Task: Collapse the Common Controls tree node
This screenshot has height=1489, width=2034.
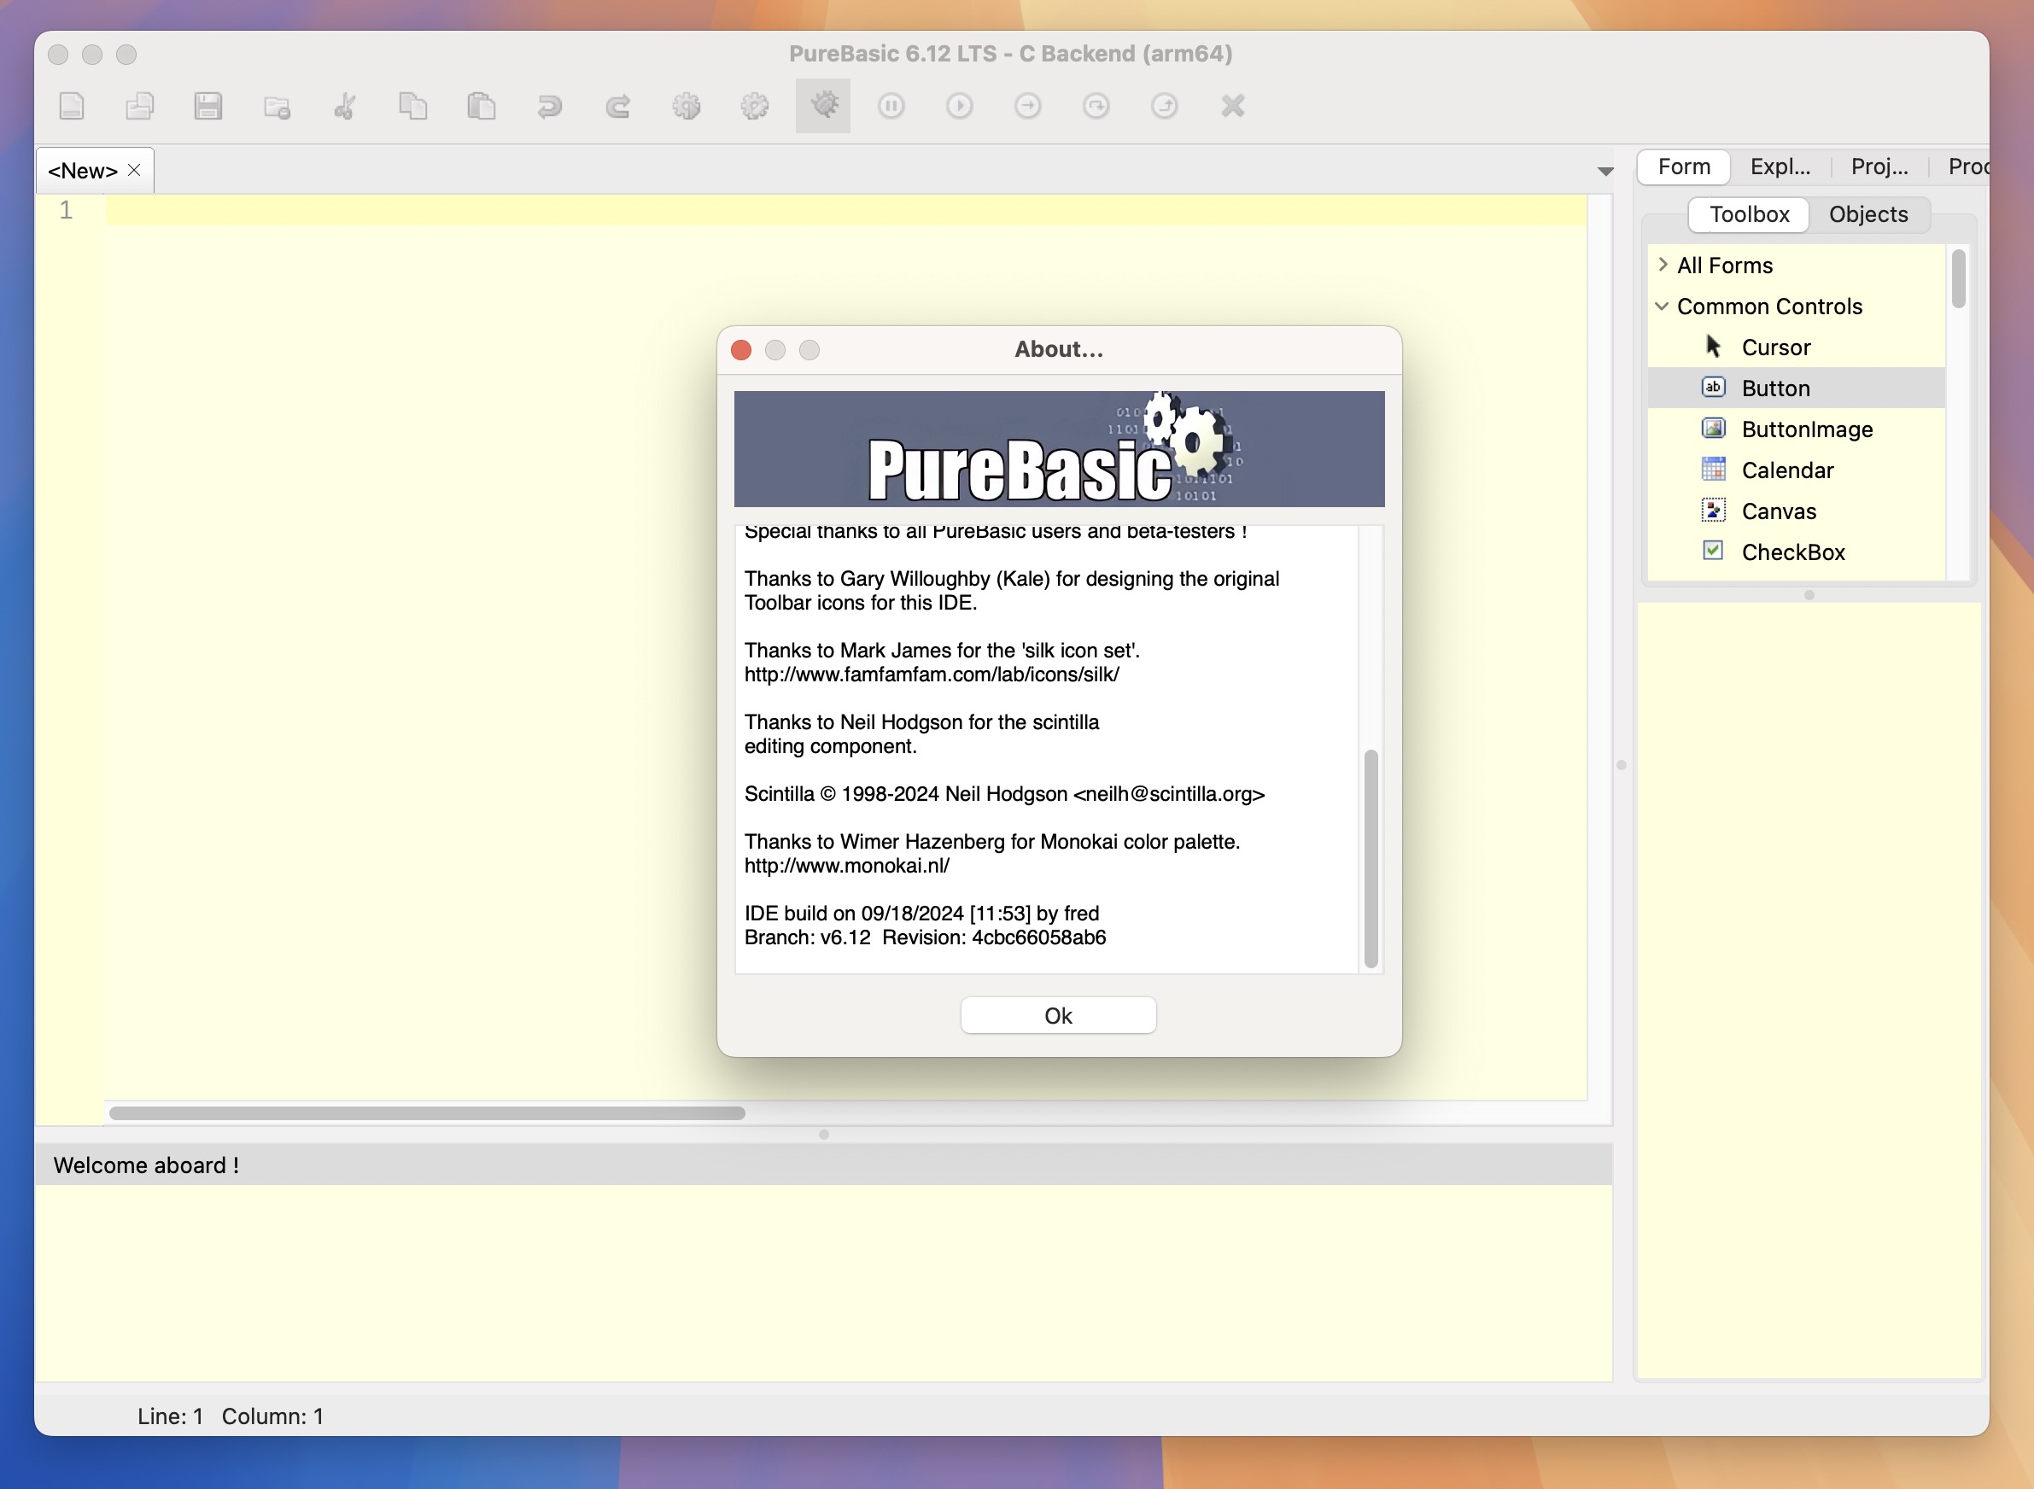Action: pos(1662,307)
